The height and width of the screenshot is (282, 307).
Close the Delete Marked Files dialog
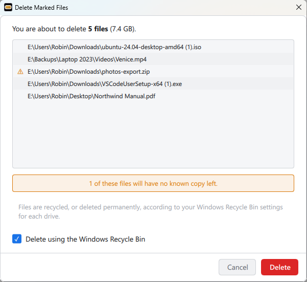click(x=299, y=8)
